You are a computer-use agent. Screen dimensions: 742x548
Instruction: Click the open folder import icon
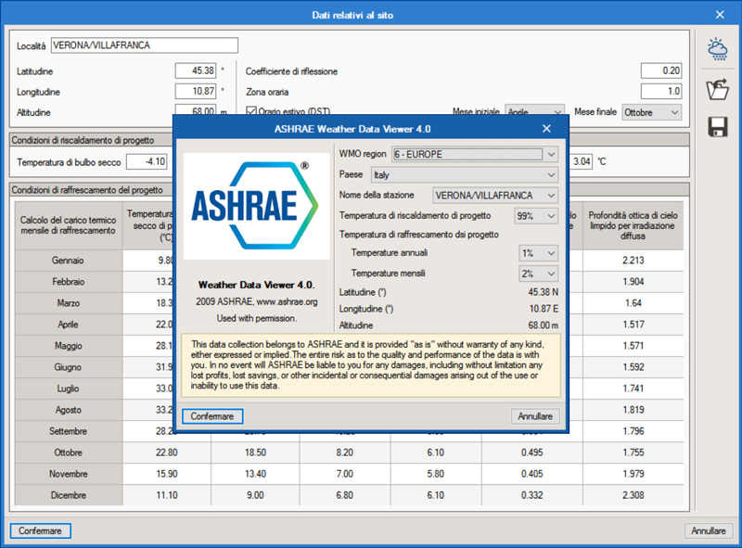coord(717,89)
